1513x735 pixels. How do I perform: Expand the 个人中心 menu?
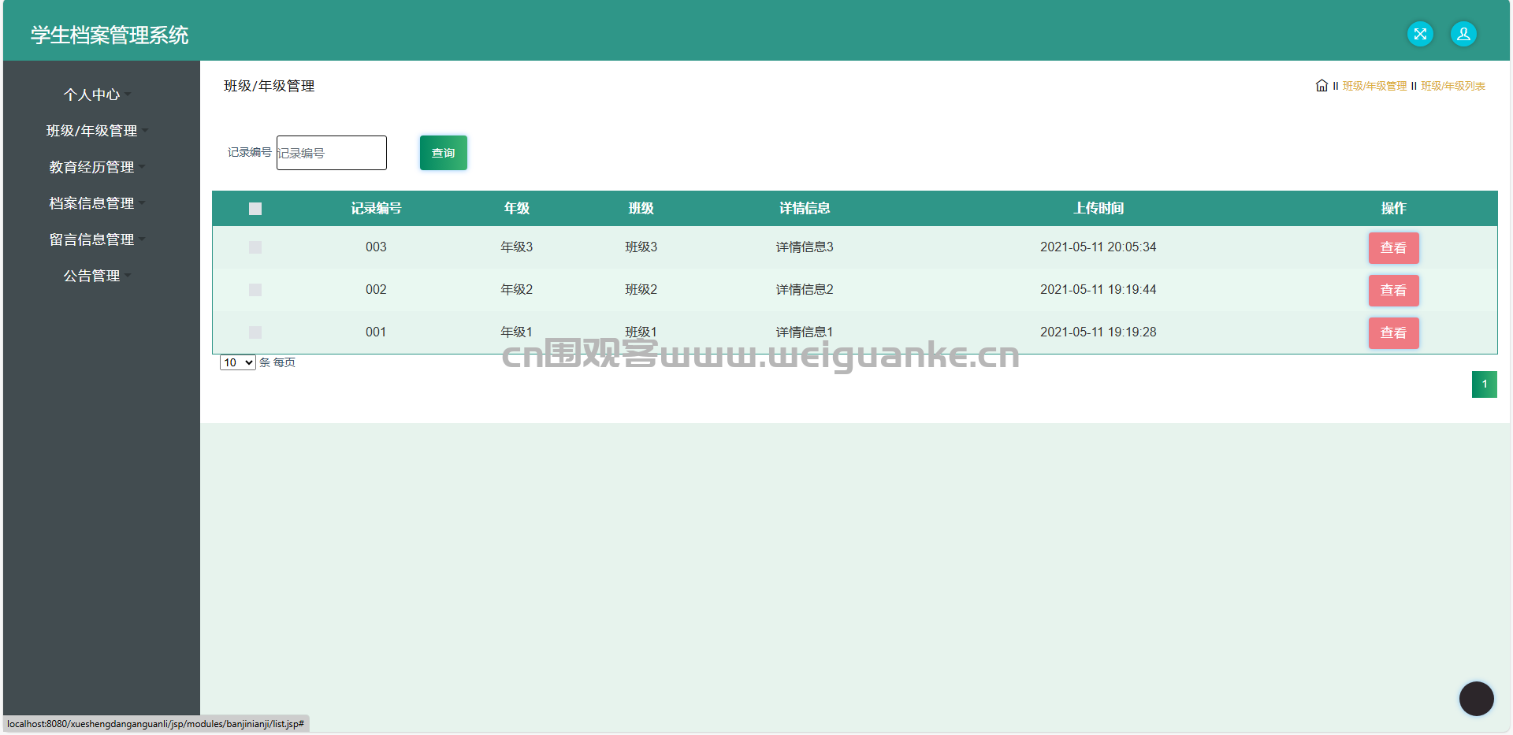97,95
